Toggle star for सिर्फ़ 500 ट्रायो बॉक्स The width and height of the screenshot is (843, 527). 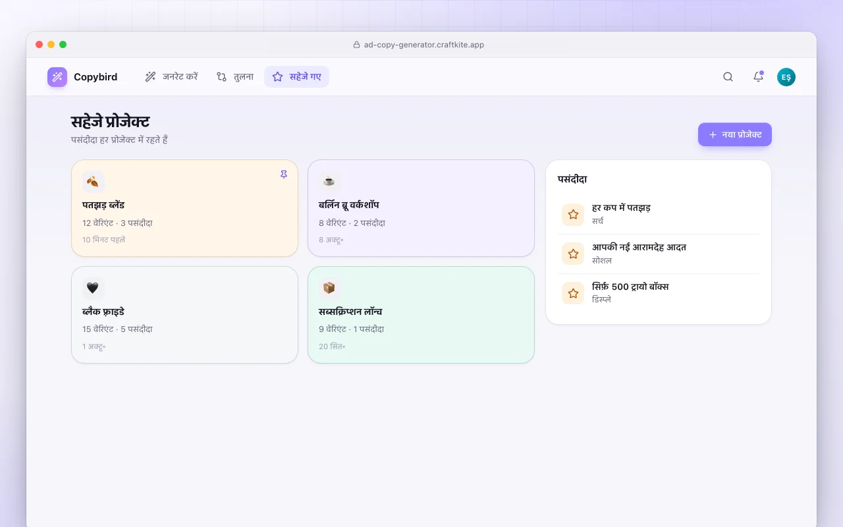573,294
